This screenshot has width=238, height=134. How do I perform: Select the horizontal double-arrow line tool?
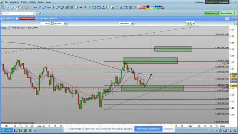tap(35, 7)
